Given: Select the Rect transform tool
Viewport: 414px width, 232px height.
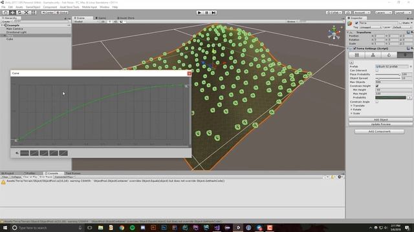Looking at the screenshot, I should [34, 12].
